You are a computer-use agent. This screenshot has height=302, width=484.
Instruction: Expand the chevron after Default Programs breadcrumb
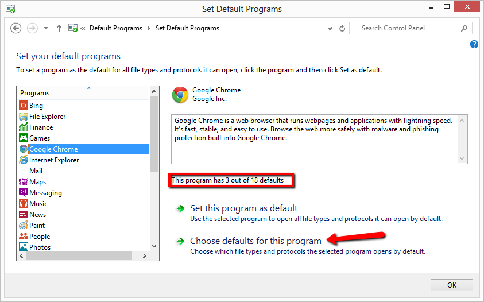(149, 28)
